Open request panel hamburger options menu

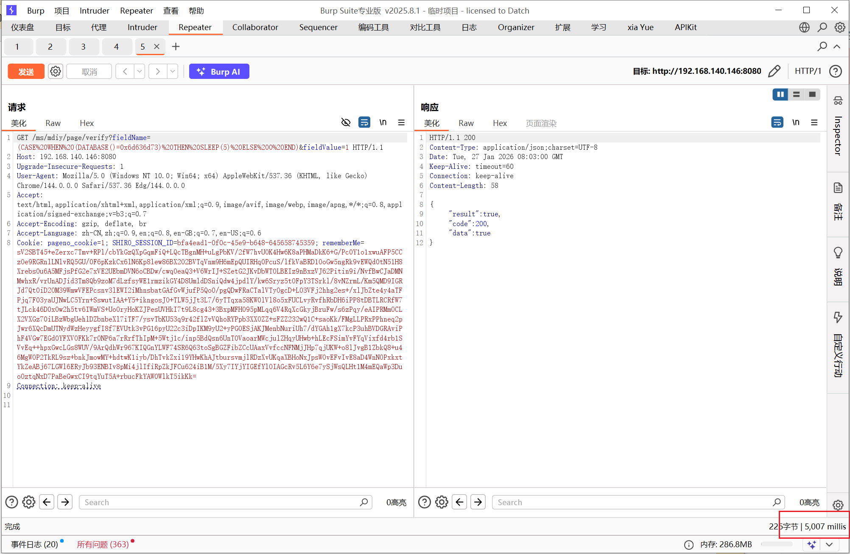pos(401,123)
